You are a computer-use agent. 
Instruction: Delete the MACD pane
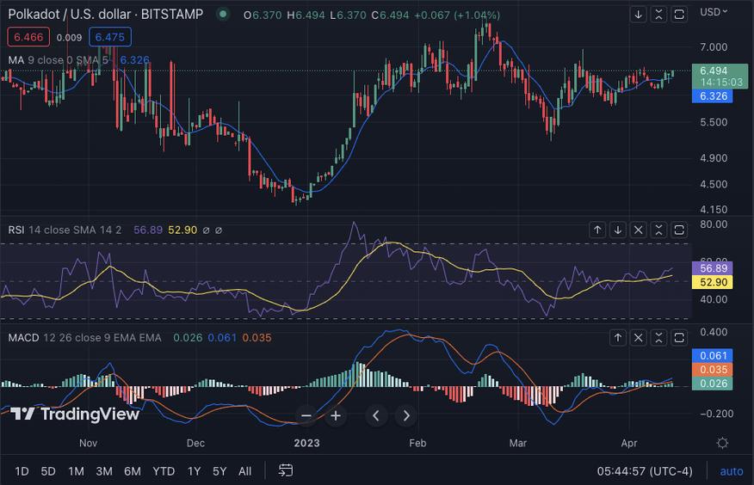pyautogui.click(x=638, y=338)
